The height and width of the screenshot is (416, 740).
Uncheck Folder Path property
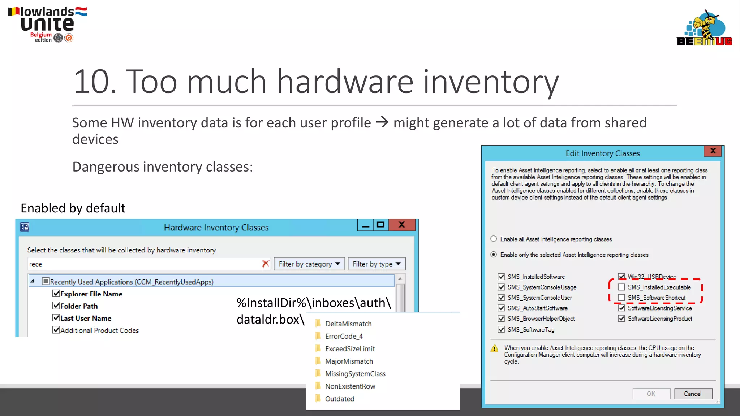point(56,306)
